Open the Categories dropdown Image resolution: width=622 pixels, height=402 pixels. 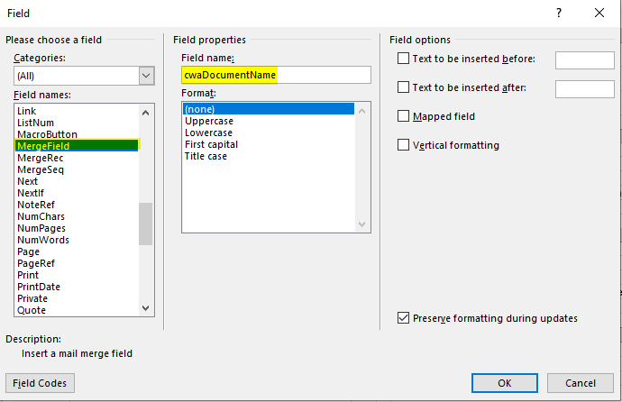click(x=147, y=77)
